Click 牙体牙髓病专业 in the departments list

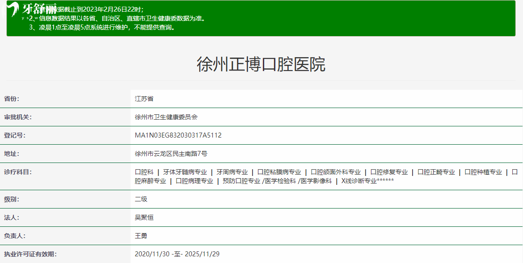point(185,172)
